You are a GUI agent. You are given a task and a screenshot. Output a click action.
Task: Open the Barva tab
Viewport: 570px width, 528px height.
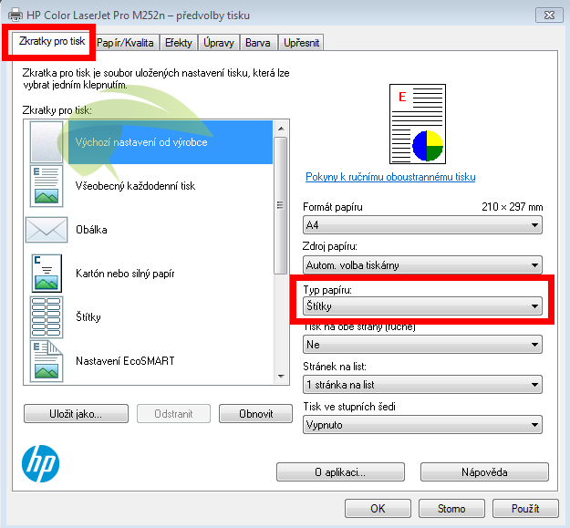pos(257,43)
